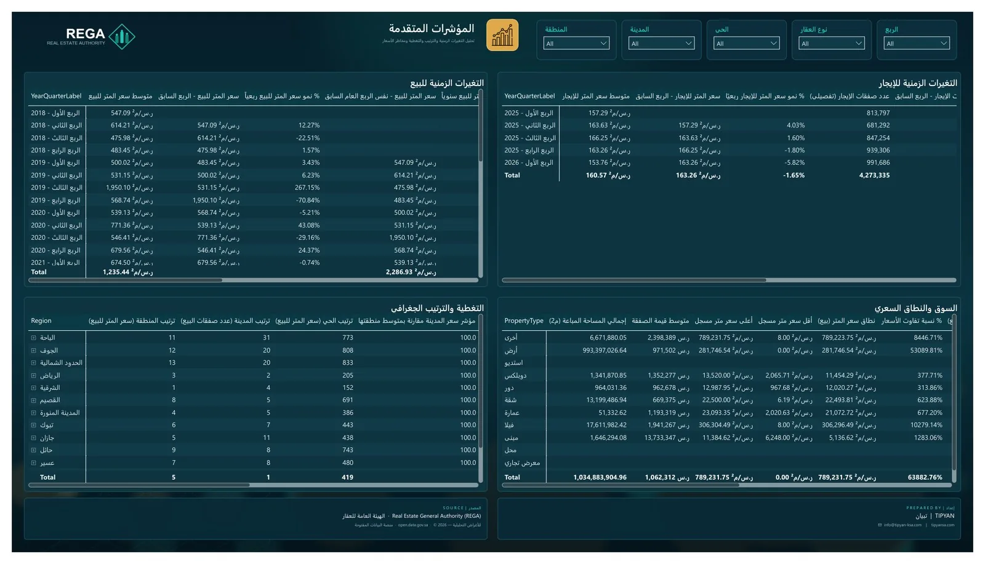The height and width of the screenshot is (564, 985).
Task: Expand the الباحة region row
Action: [x=34, y=338]
